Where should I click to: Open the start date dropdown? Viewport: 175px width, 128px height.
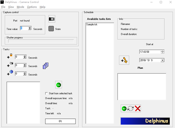click(162, 60)
